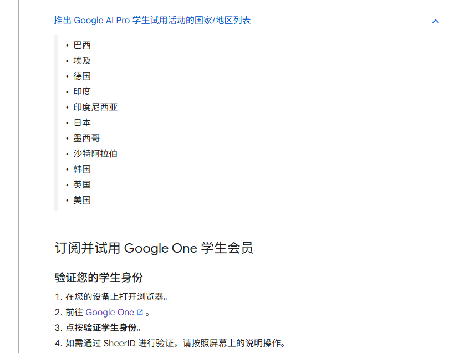Click the SheerID verification step text

(175, 343)
